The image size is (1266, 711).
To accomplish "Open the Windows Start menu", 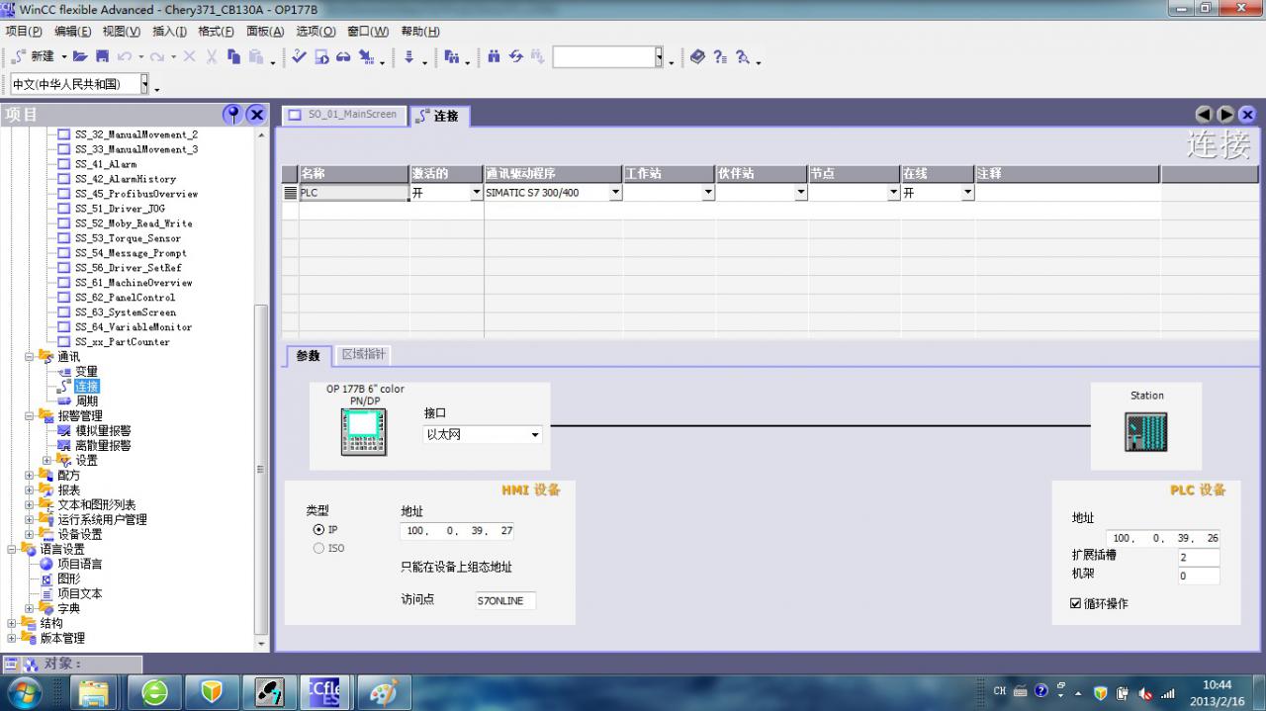I will 25,691.
